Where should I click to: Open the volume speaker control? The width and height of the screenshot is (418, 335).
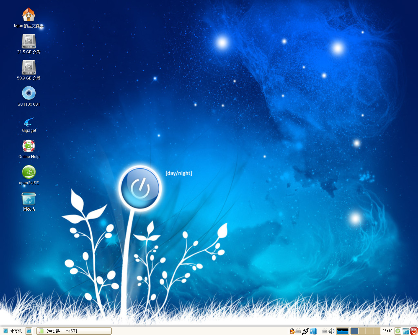[x=331, y=331]
